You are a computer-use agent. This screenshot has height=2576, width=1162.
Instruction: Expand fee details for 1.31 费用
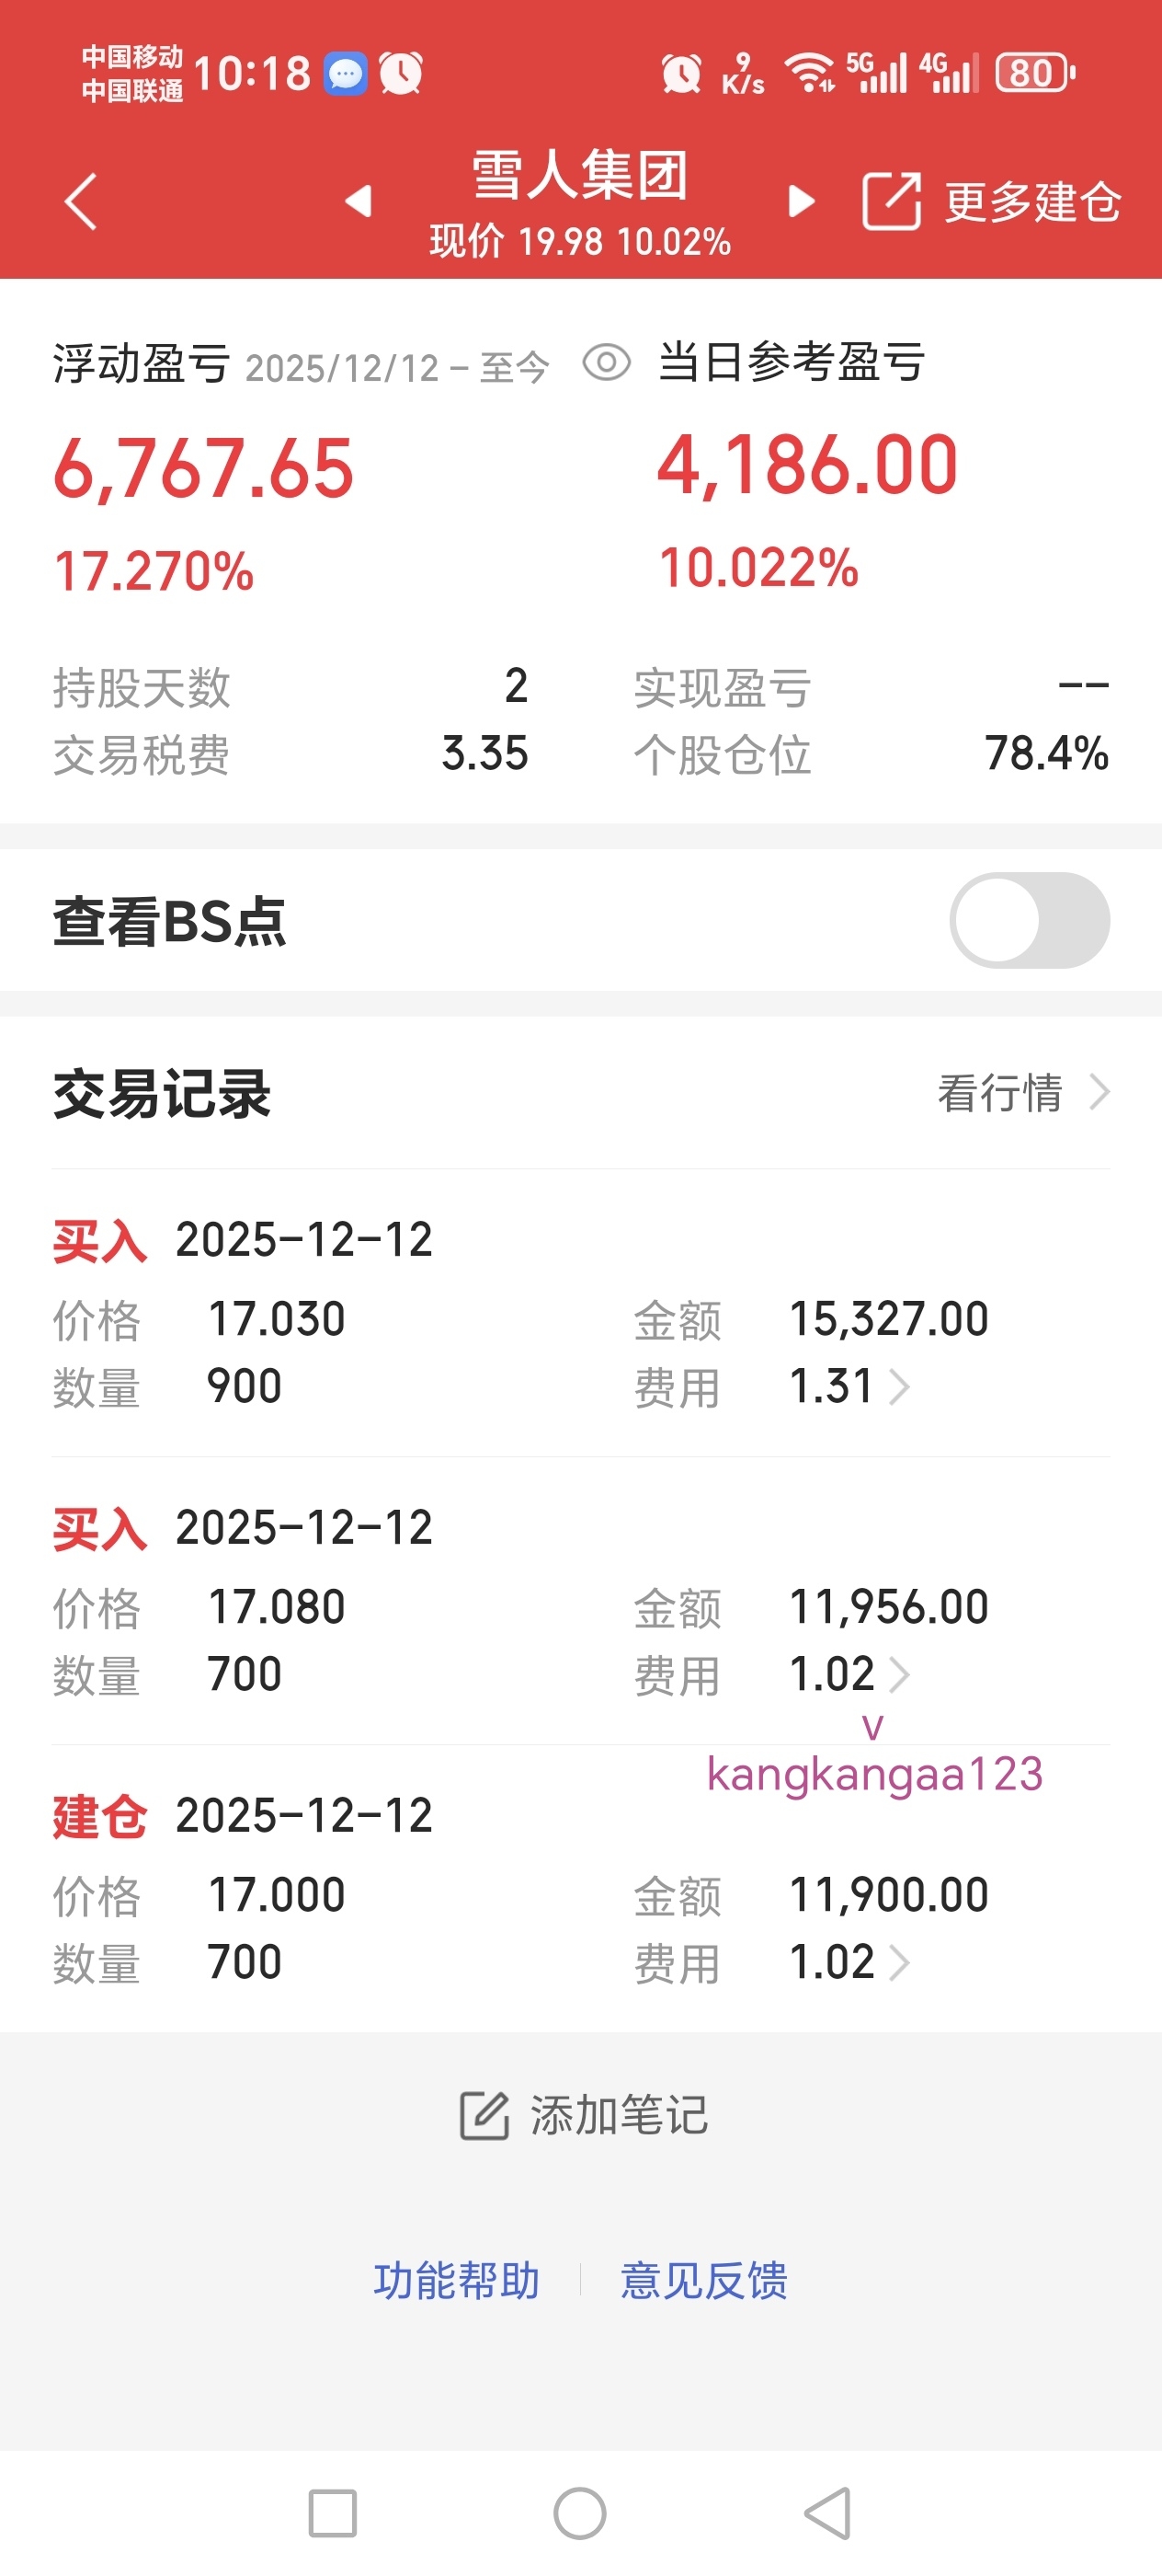coord(849,1386)
